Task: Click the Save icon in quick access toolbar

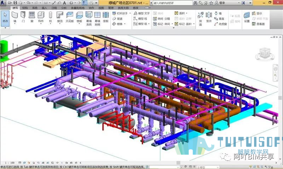Action: (x=15, y=3)
